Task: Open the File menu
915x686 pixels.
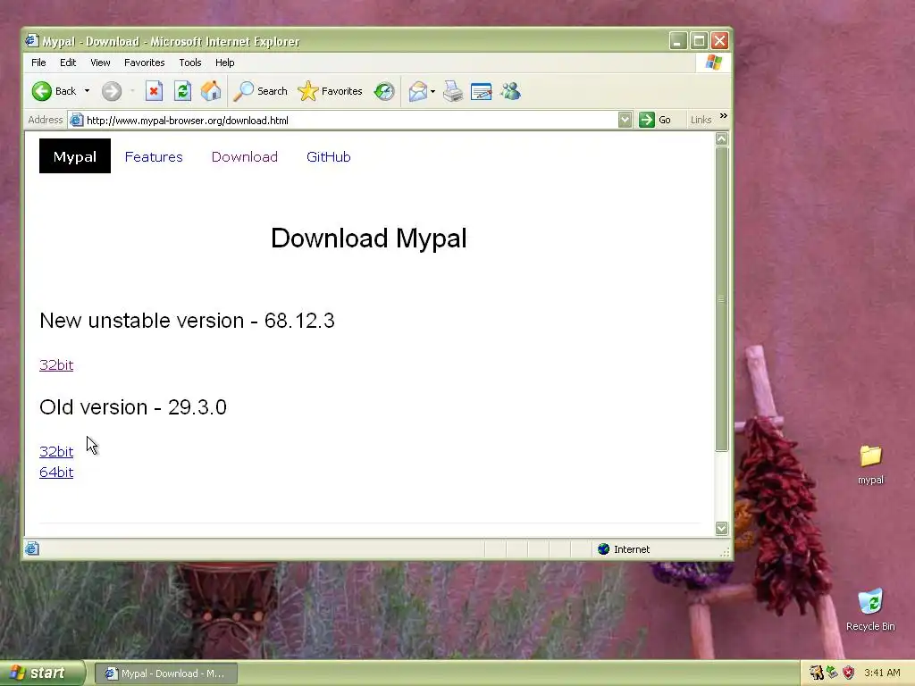Action: [x=38, y=63]
